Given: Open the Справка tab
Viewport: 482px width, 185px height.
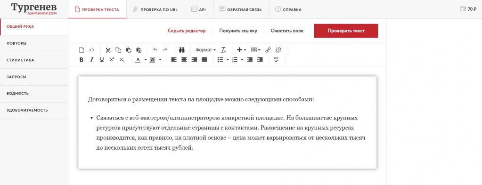Looking at the screenshot, I should (x=289, y=9).
